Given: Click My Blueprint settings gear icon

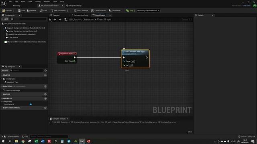Looking at the screenshot, I should point(45,70).
